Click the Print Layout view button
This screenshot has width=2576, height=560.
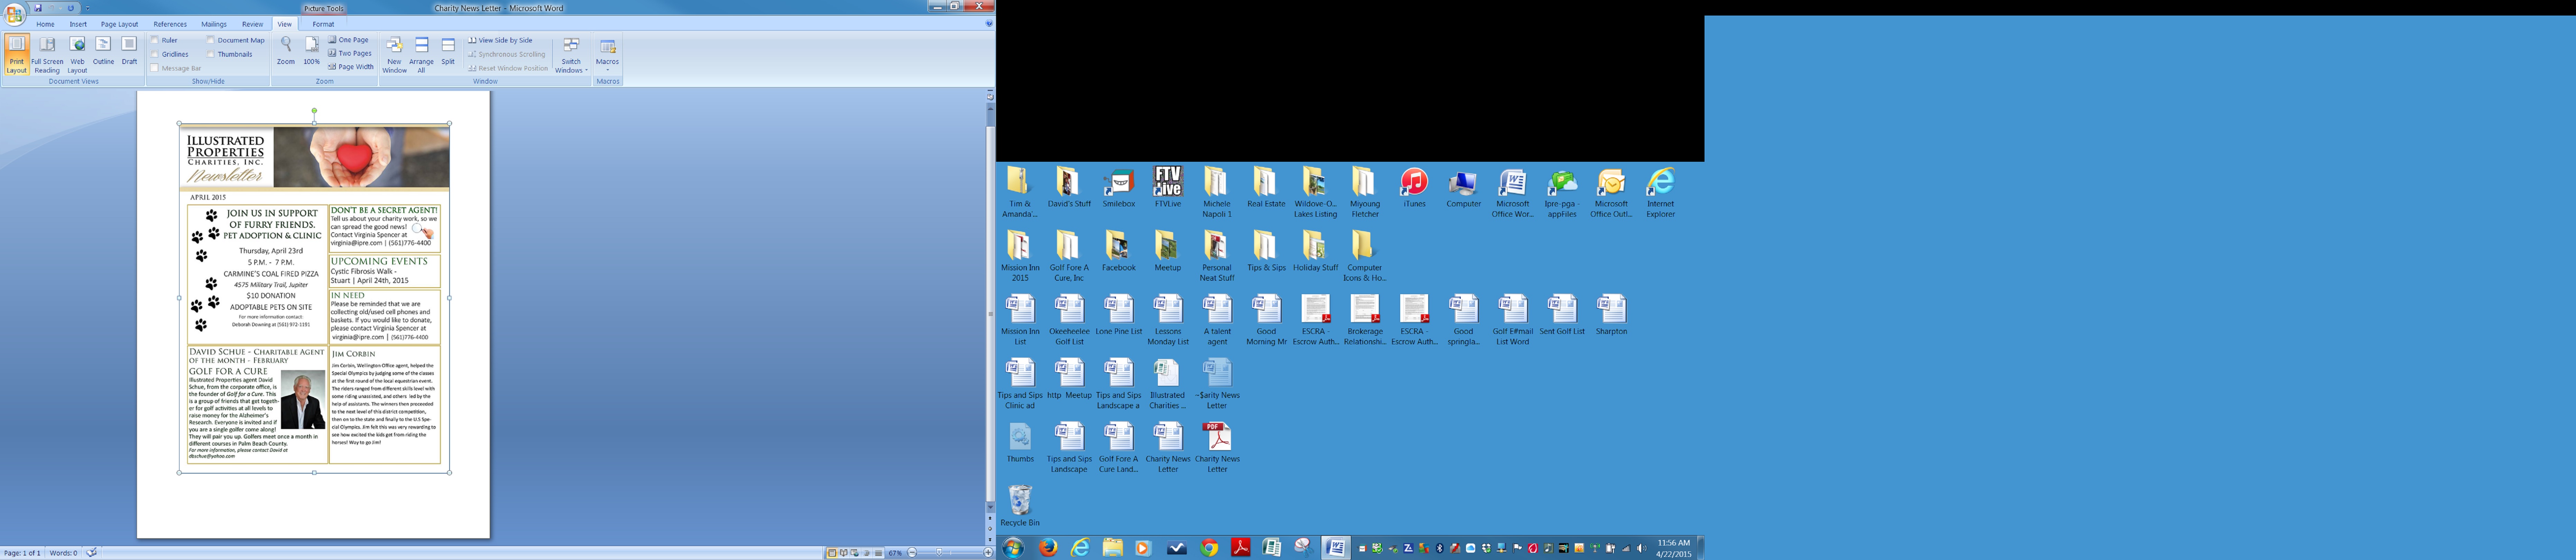tap(17, 54)
